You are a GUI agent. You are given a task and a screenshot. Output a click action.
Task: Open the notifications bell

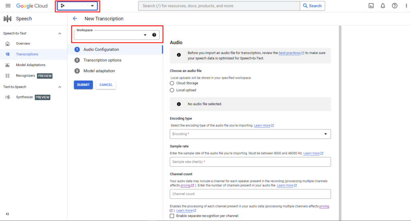383,6
